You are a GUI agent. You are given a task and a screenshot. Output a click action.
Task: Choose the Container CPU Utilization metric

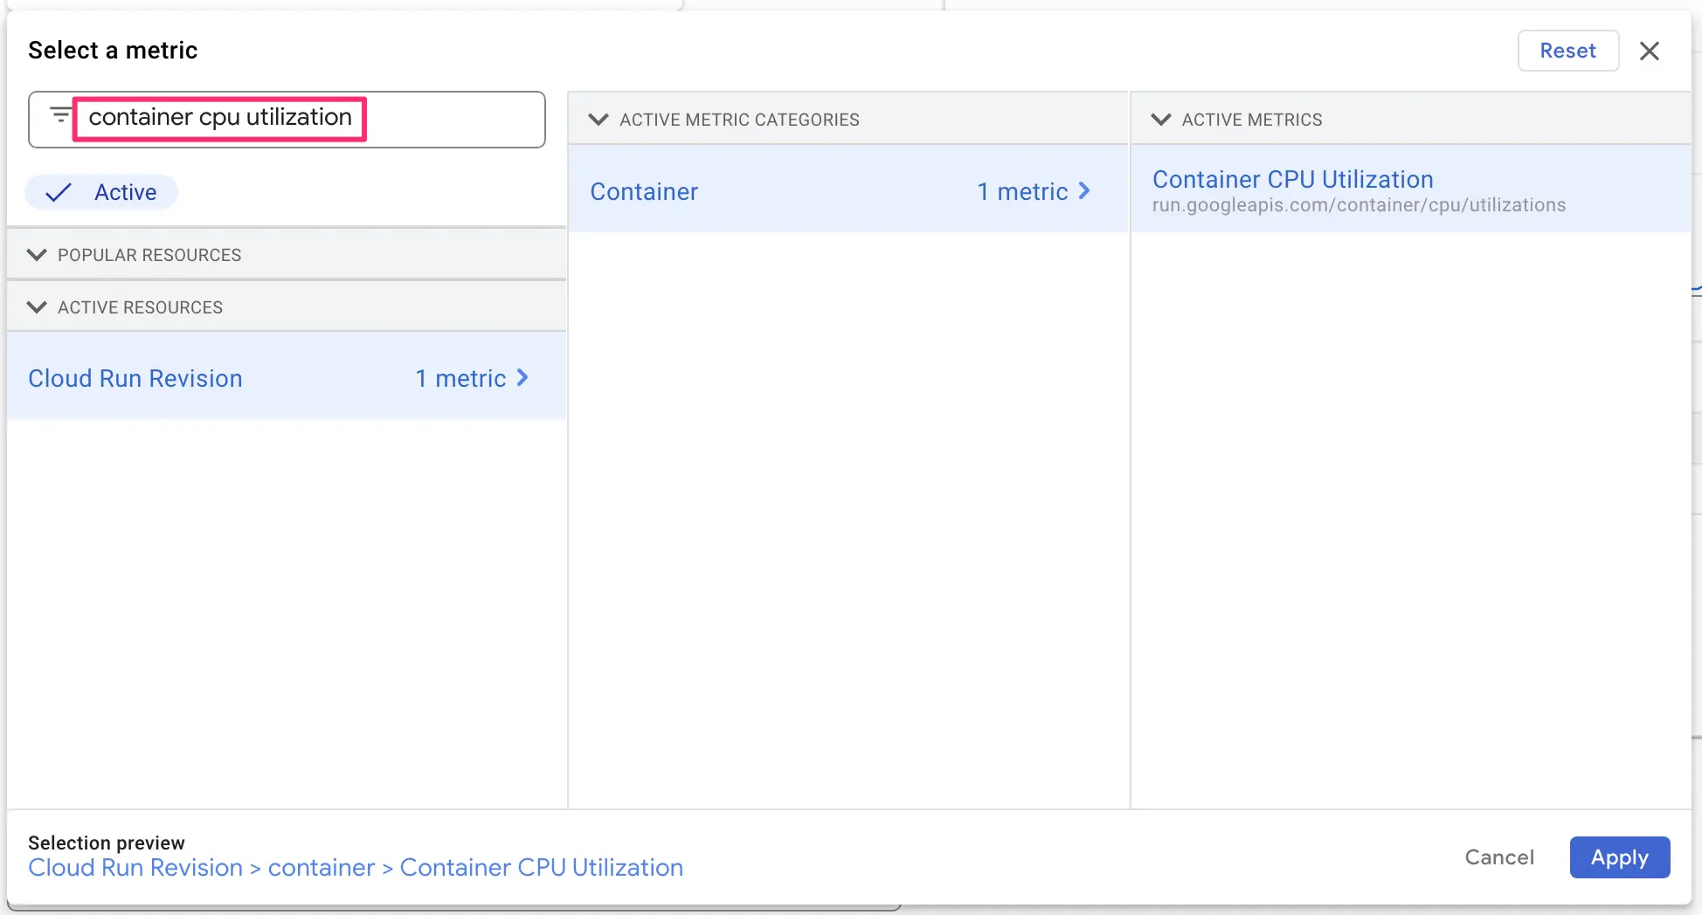click(x=1292, y=180)
